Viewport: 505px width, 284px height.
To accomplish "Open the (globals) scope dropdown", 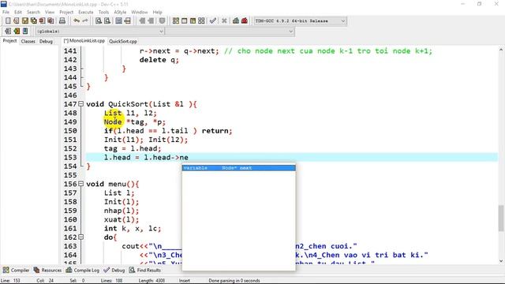I will click(x=100, y=32).
